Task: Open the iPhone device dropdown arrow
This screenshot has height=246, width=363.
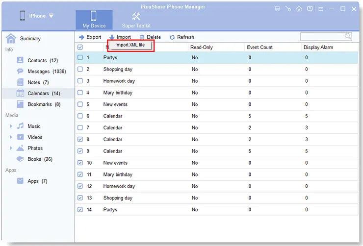Action: [51, 16]
